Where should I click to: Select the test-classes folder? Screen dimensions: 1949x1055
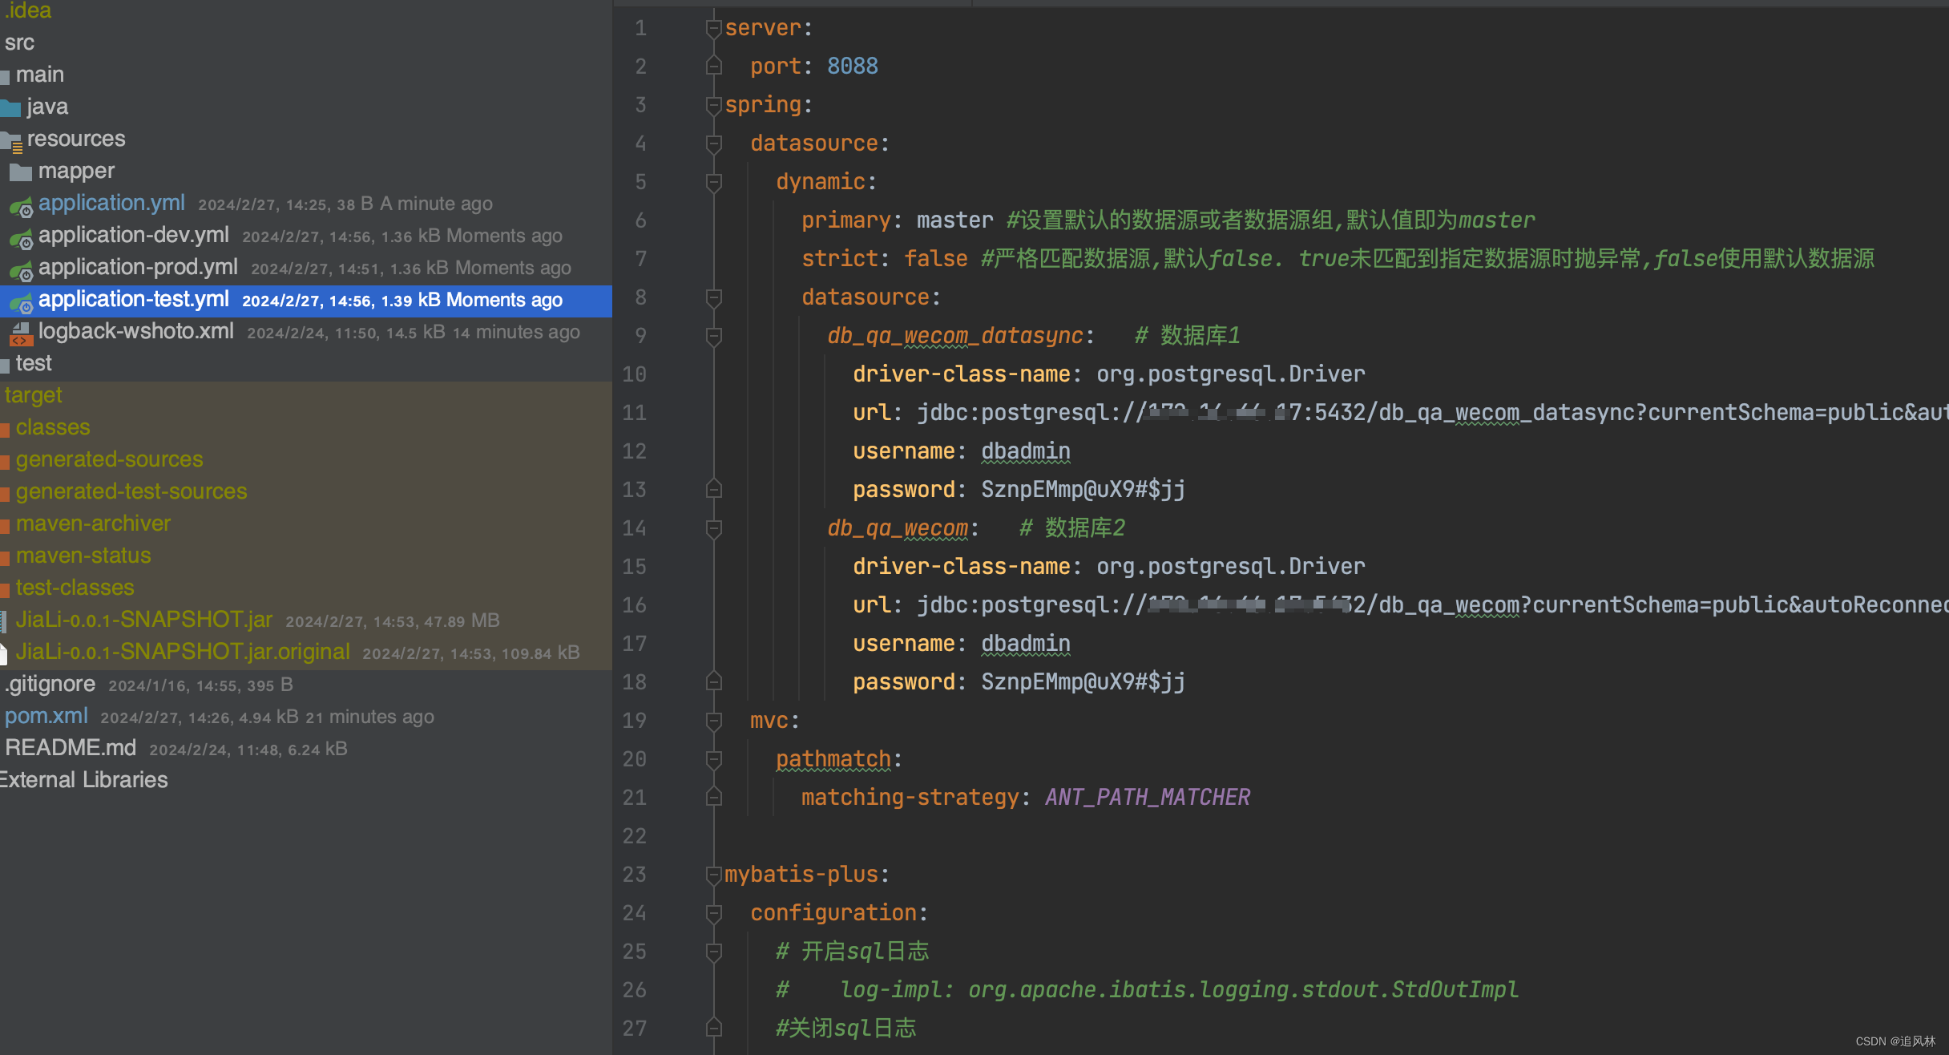tap(75, 588)
